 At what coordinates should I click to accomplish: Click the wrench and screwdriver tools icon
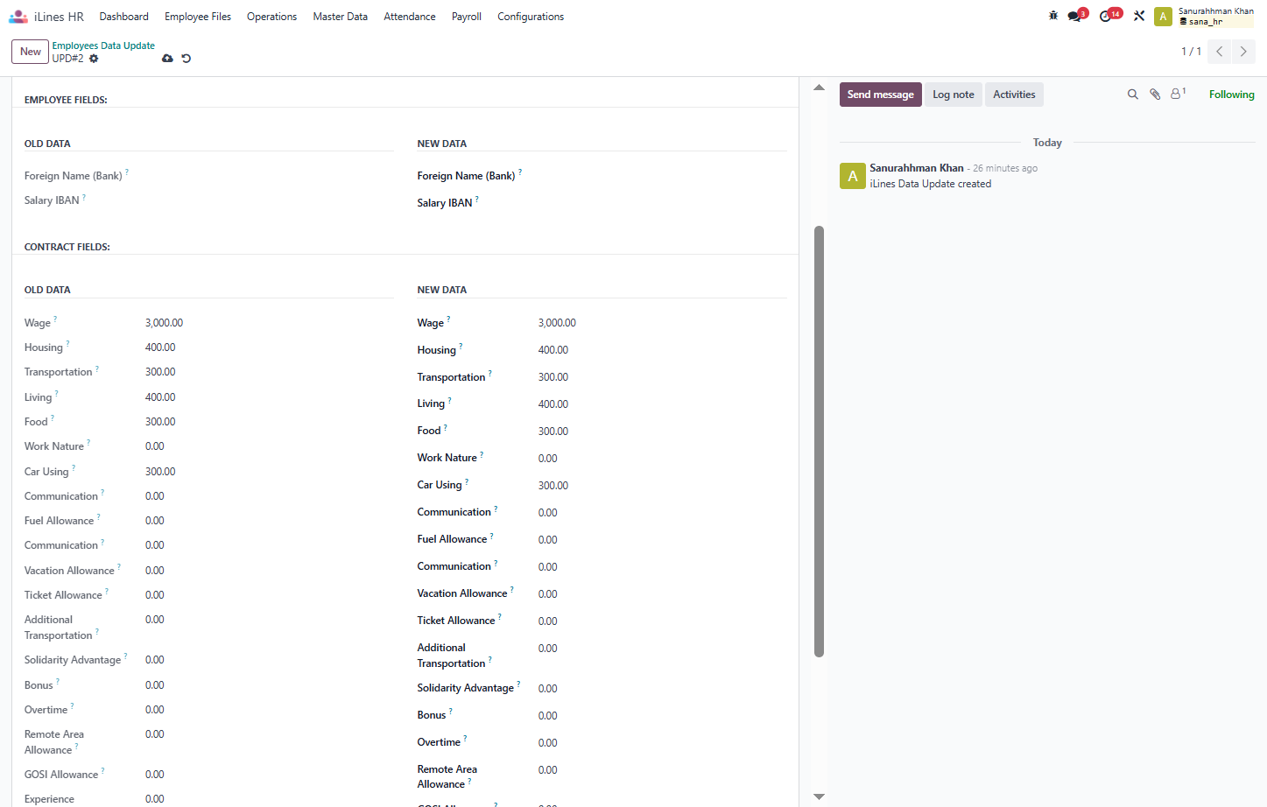(1139, 16)
